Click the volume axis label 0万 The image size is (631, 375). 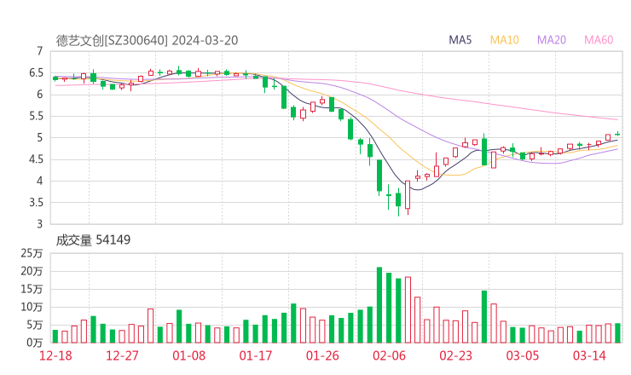(x=35, y=343)
